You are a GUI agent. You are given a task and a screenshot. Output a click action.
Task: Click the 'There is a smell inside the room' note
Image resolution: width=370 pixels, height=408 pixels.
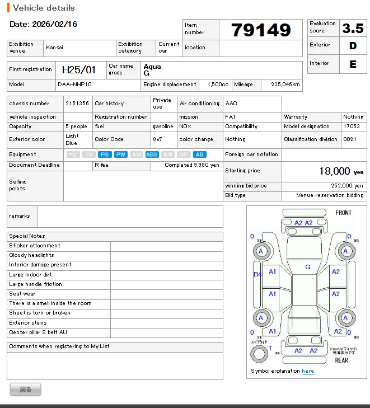pos(50,303)
